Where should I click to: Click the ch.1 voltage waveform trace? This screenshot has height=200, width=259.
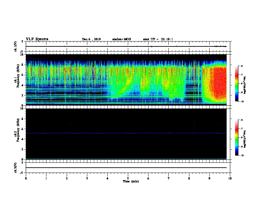pyautogui.click(x=126, y=46)
